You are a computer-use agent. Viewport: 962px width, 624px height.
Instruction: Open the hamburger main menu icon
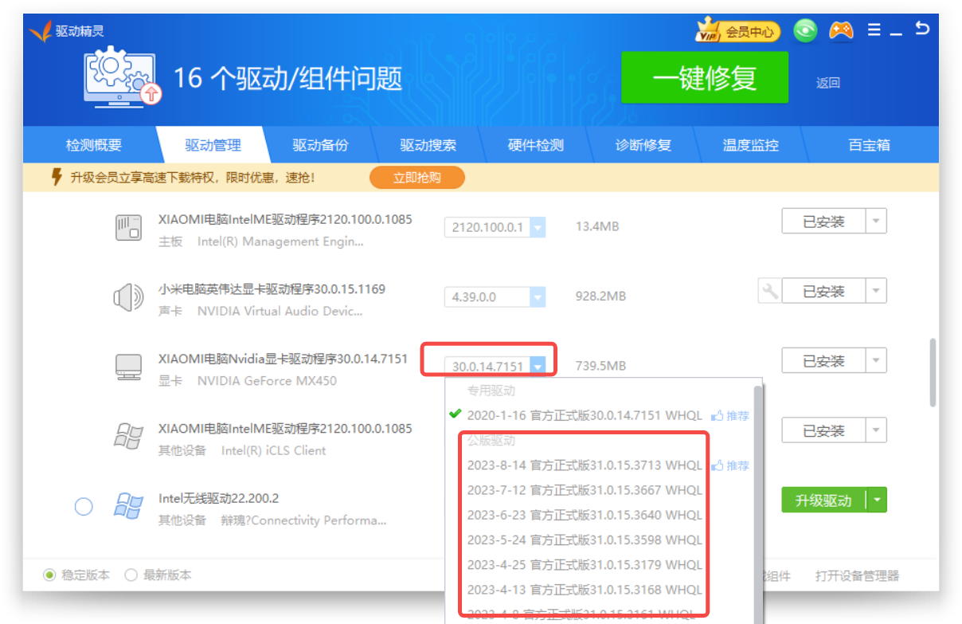click(x=874, y=30)
